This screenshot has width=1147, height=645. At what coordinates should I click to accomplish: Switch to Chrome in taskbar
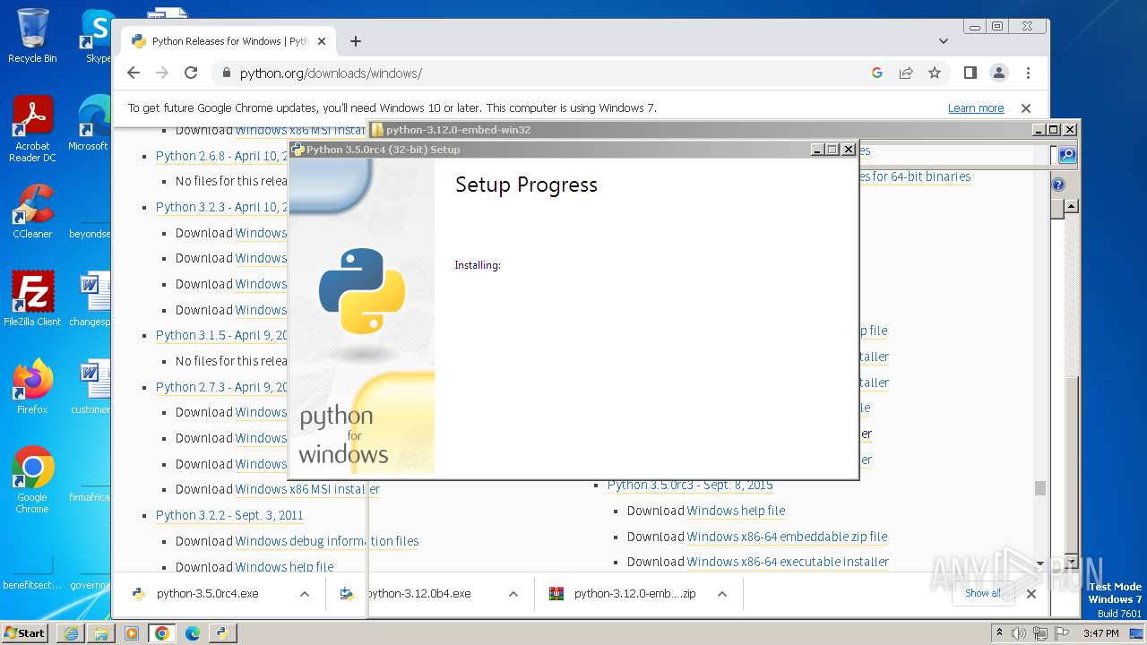click(x=162, y=633)
